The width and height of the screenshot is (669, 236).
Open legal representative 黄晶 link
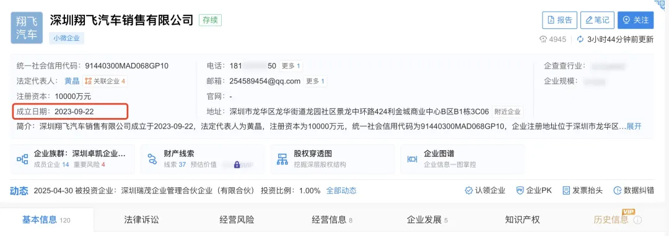(x=72, y=81)
